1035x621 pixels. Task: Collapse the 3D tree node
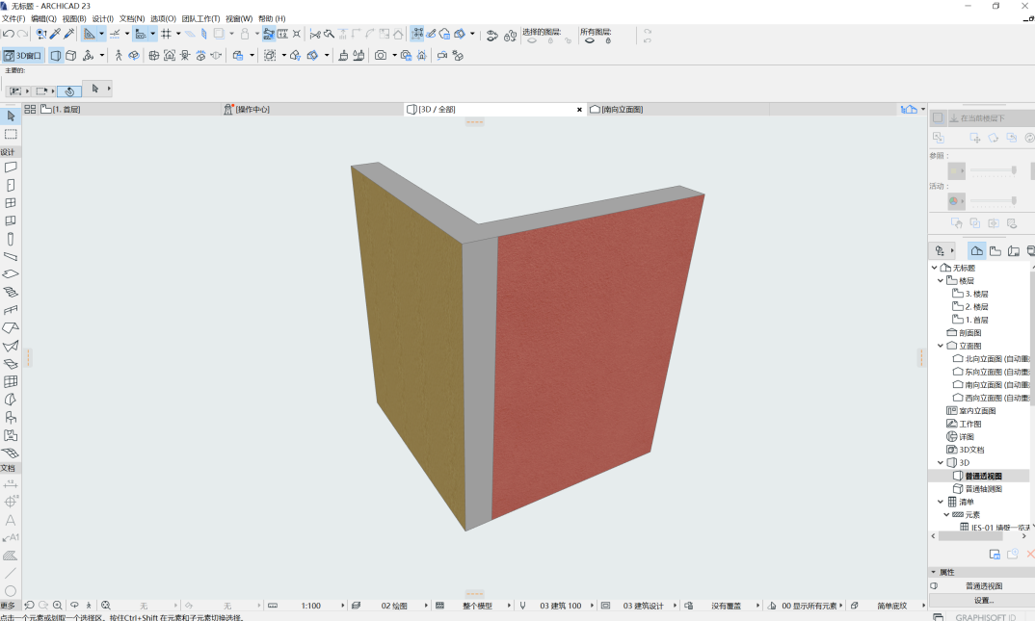941,463
